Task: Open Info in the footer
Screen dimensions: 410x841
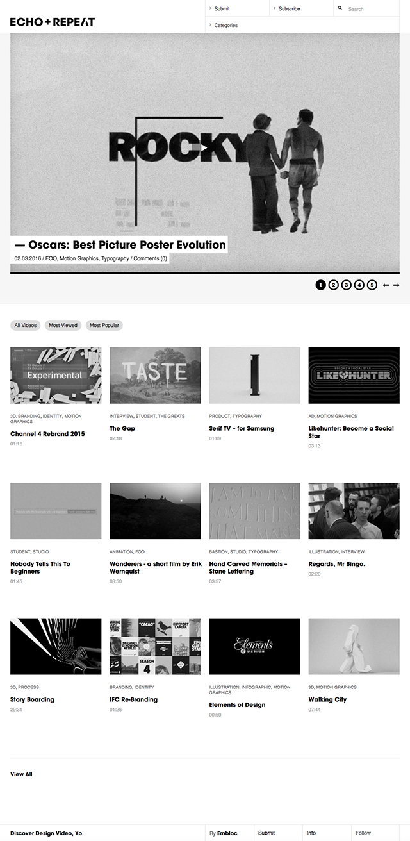Action: (311, 833)
